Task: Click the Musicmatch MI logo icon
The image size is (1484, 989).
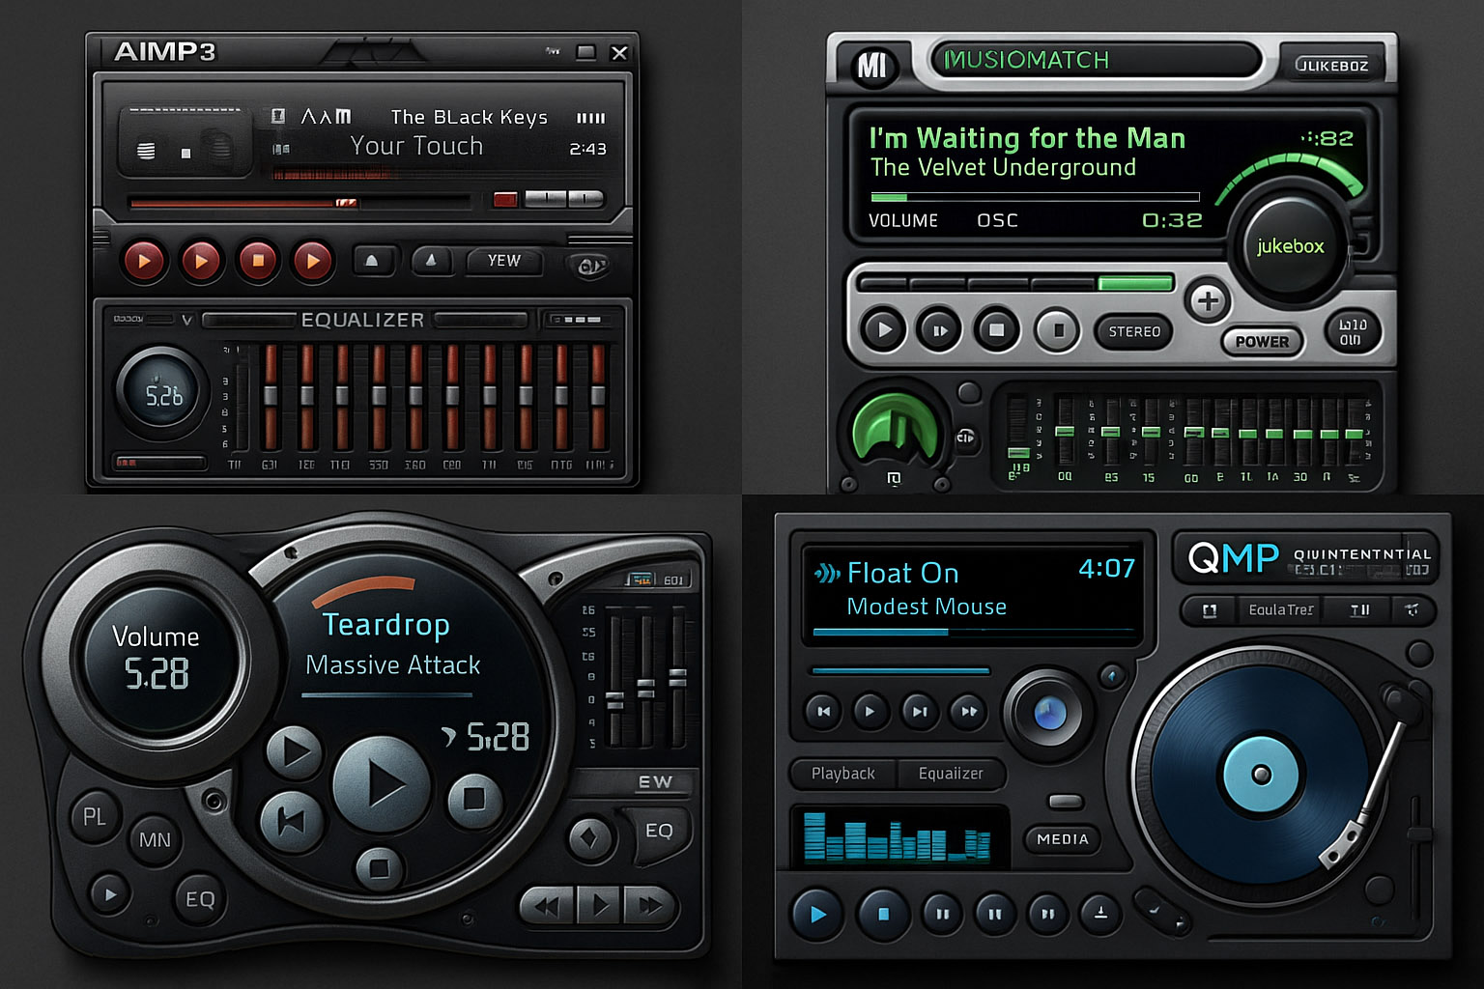Action: point(871,65)
